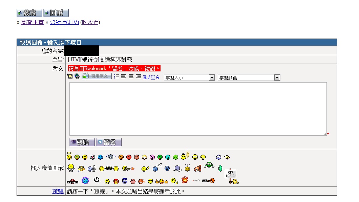The height and width of the screenshot is (202, 359).
Task: Insert the sleeping zzZ smiley
Action: (156, 167)
